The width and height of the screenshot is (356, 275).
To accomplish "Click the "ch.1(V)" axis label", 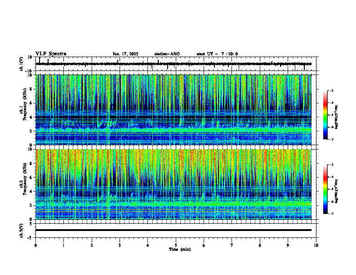I will pyautogui.click(x=22, y=64).
